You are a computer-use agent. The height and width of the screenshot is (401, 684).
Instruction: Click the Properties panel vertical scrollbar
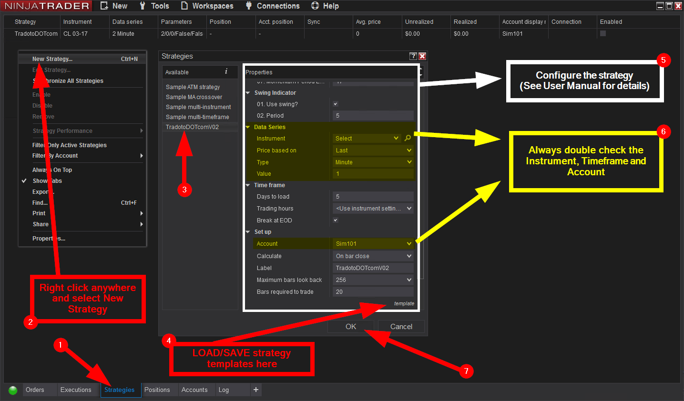[421, 190]
